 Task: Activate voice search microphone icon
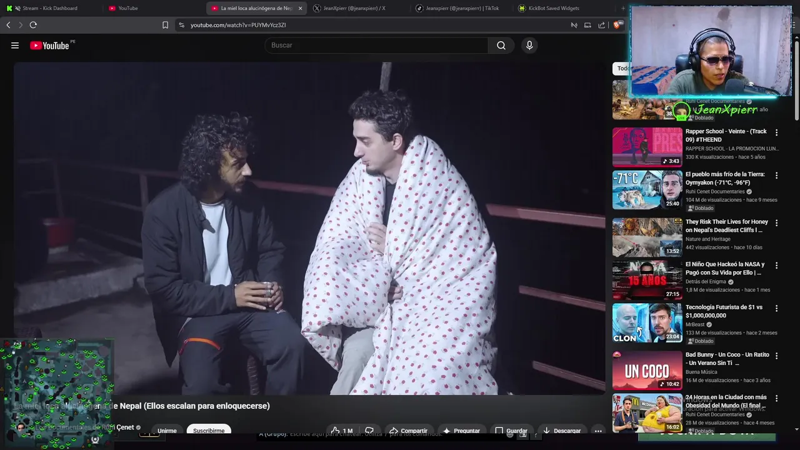coord(529,45)
